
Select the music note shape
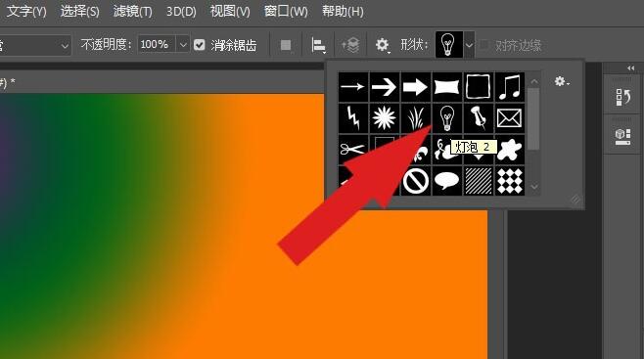coord(510,87)
